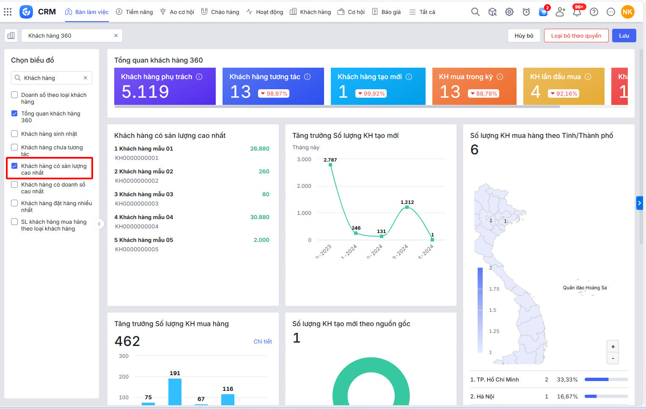Open the alarm clock reminders icon
This screenshot has height=409, width=646.
pyautogui.click(x=526, y=12)
